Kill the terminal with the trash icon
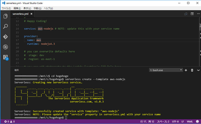Viewport: 201px width, 124px height. pyautogui.click(x=192, y=70)
